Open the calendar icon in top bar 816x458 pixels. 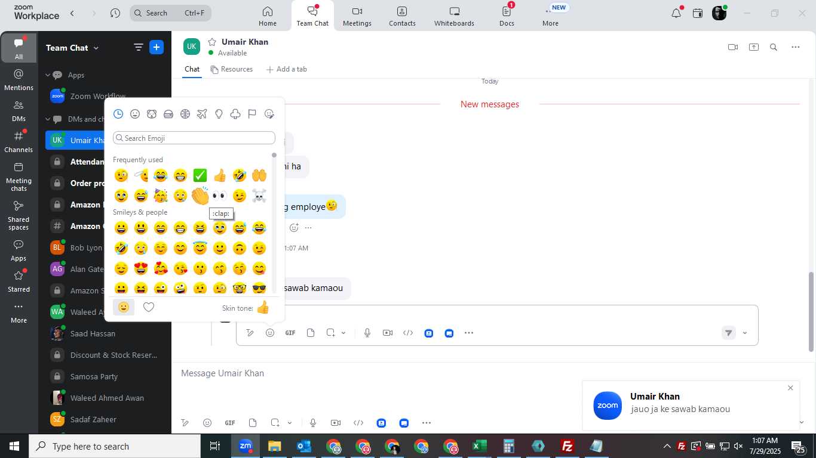click(698, 13)
